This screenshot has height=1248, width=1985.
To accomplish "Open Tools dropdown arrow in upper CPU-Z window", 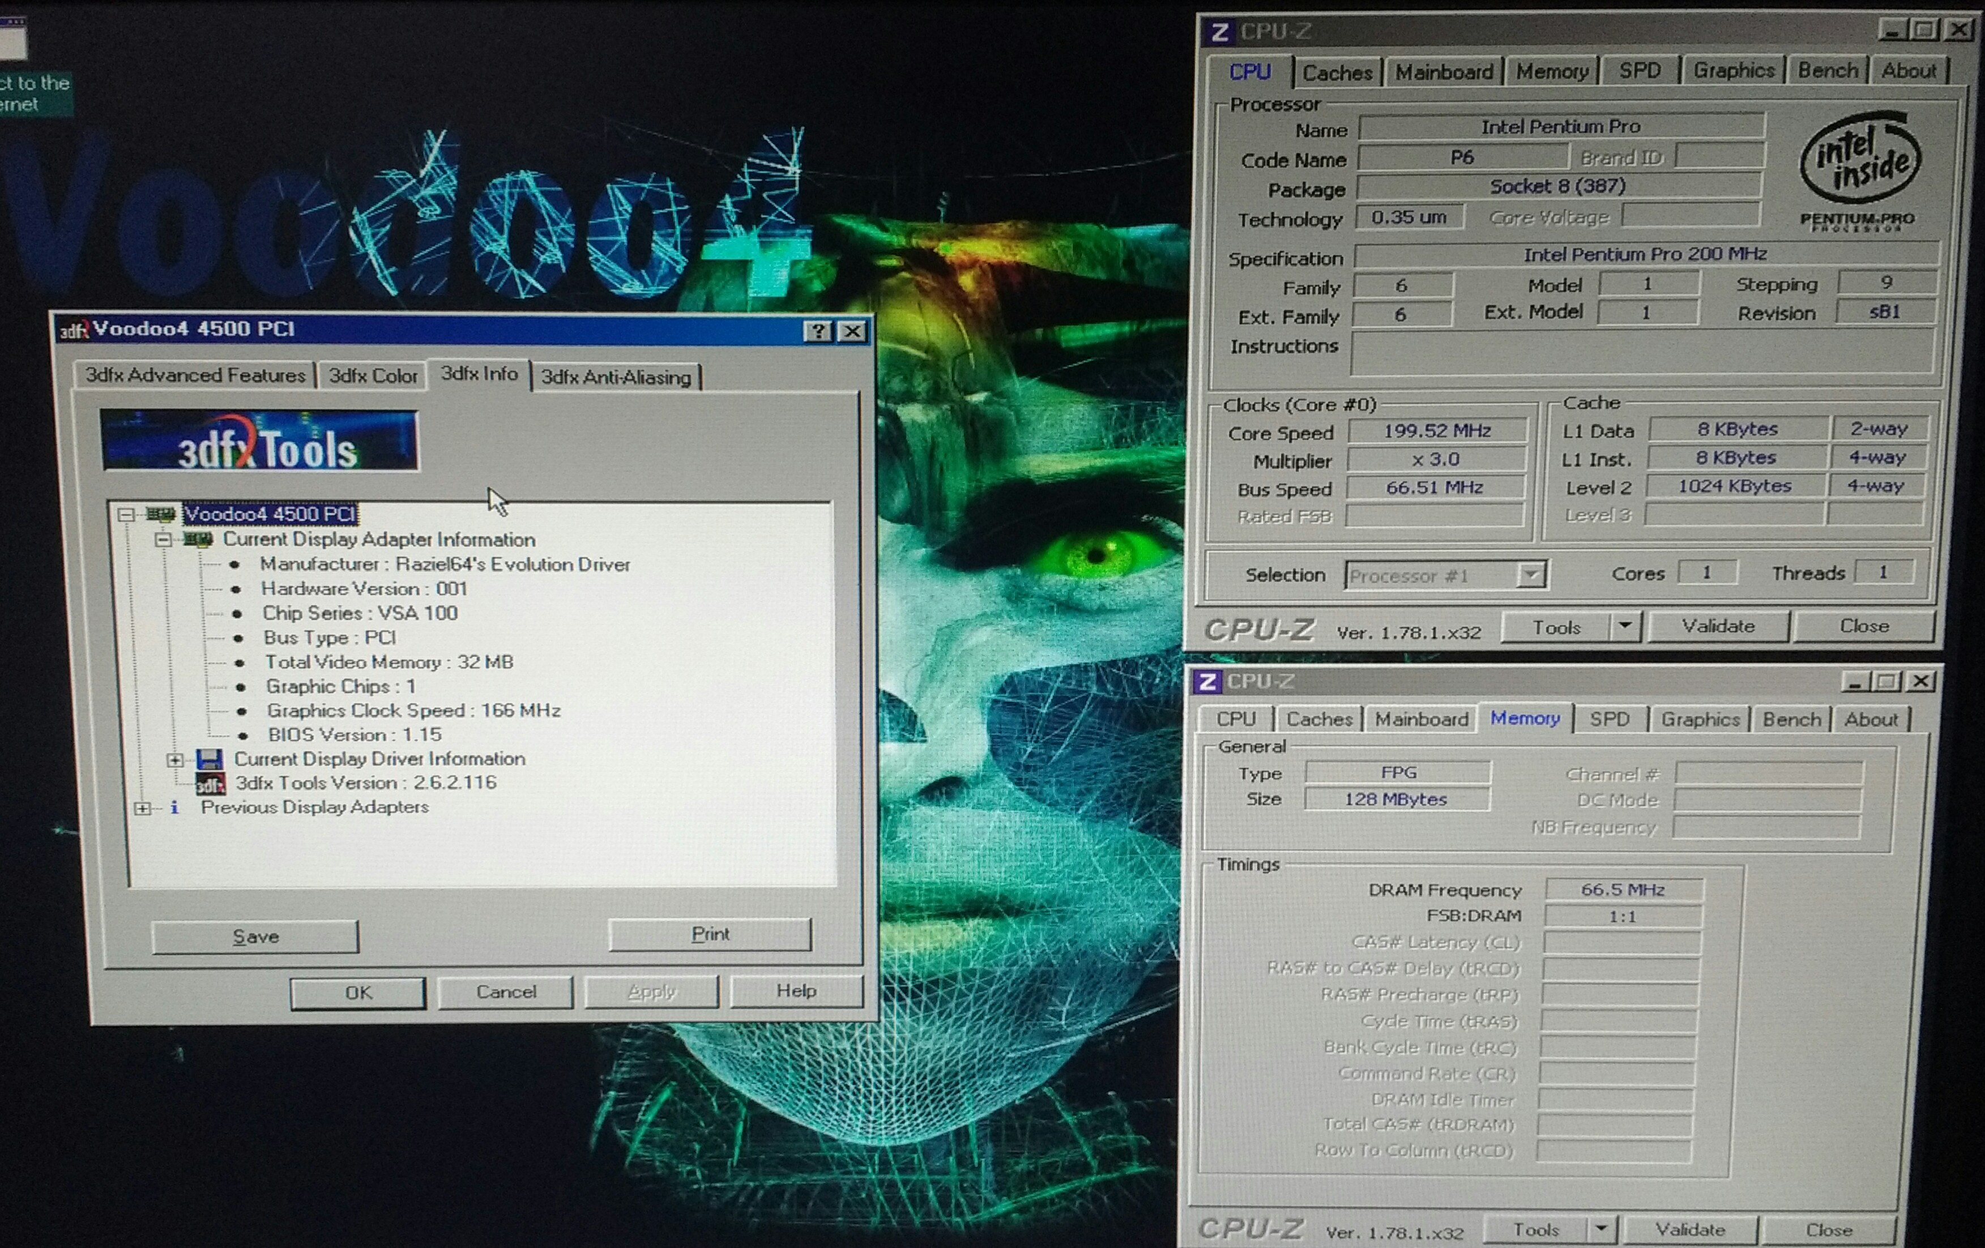I will click(1625, 626).
